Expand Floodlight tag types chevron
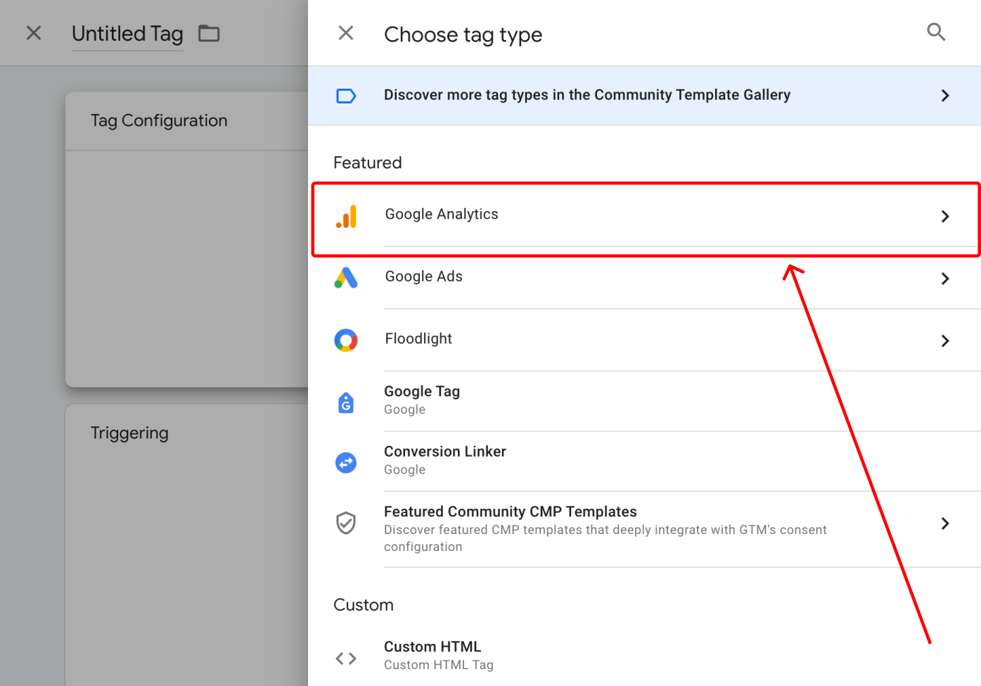Viewport: 981px width, 686px height. point(945,341)
